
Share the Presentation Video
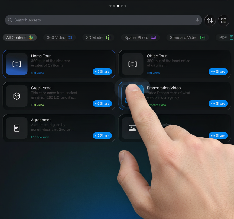218,104
